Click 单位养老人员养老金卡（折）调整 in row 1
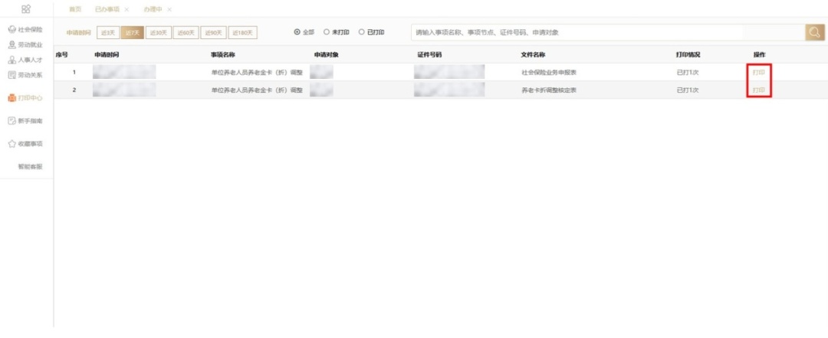Screen dimensions: 828x338 pyautogui.click(x=257, y=72)
